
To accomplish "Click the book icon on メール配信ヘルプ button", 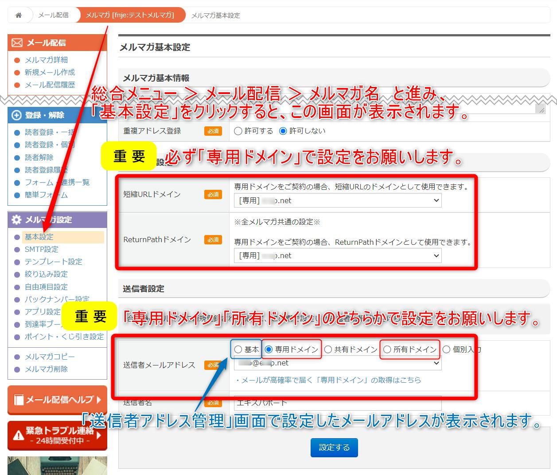I will pyautogui.click(x=19, y=400).
